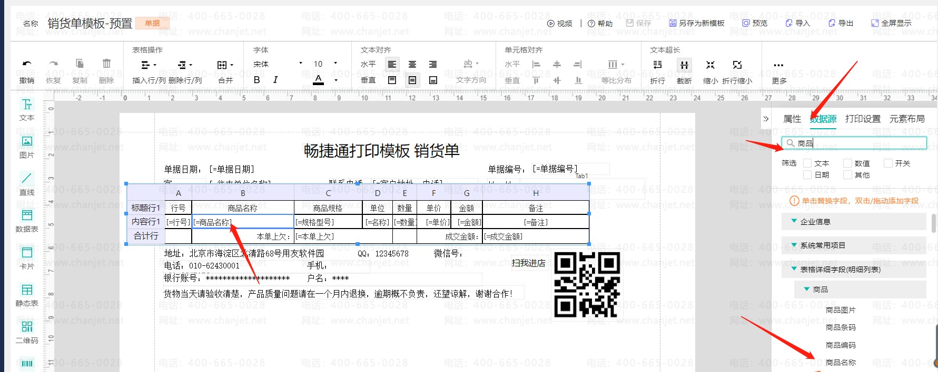Open the font color dropdown arrow
Screen dimensions: 938x372
pyautogui.click(x=336, y=80)
